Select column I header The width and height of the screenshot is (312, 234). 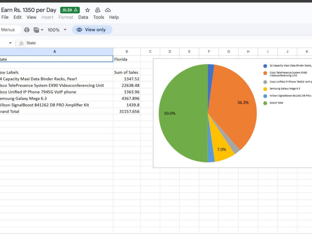(268, 52)
